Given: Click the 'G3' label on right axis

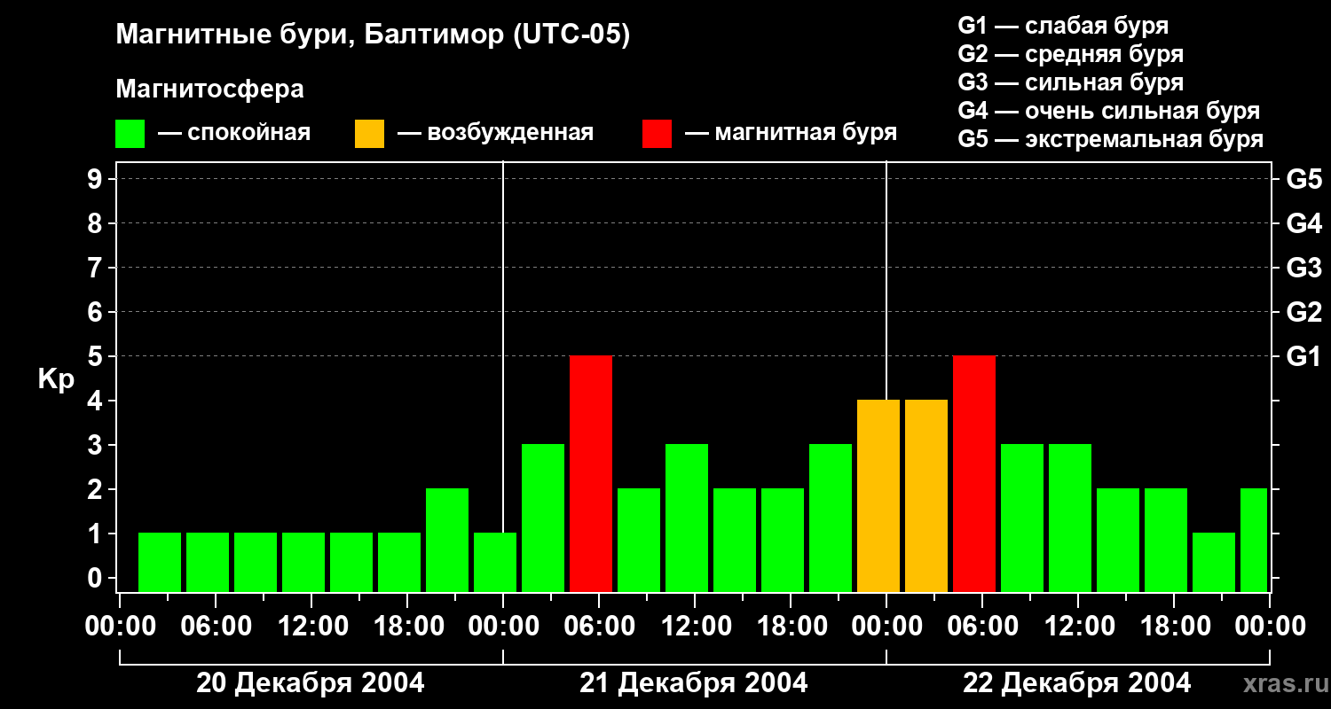Looking at the screenshot, I should (1303, 268).
